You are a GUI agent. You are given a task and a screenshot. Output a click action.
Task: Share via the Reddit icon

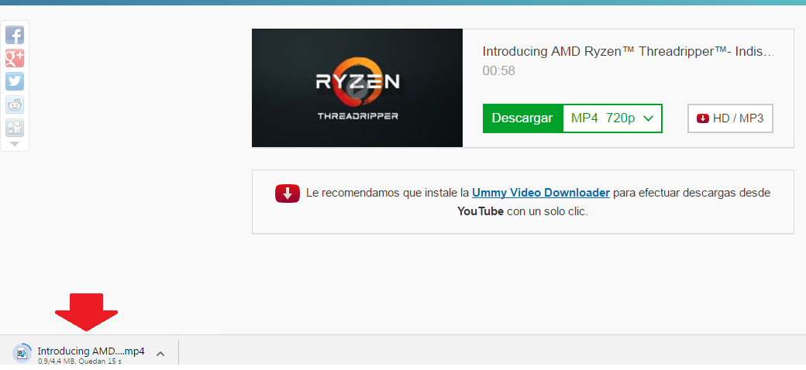[15, 104]
